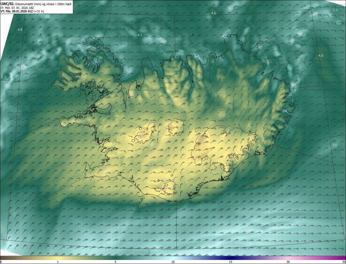Screen dimensions: 346x264
Task: Click the color scale tick label '1'
Action: click(x=58, y=262)
